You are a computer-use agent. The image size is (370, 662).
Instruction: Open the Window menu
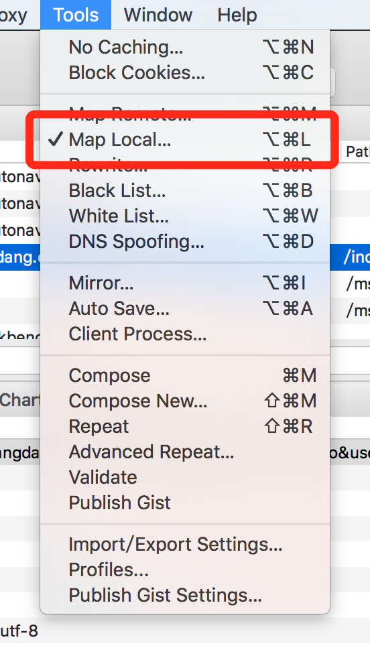point(158,15)
